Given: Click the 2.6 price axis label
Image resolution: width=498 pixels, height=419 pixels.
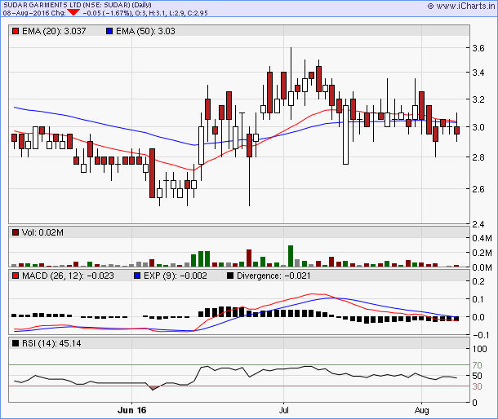Looking at the screenshot, I should 478,189.
